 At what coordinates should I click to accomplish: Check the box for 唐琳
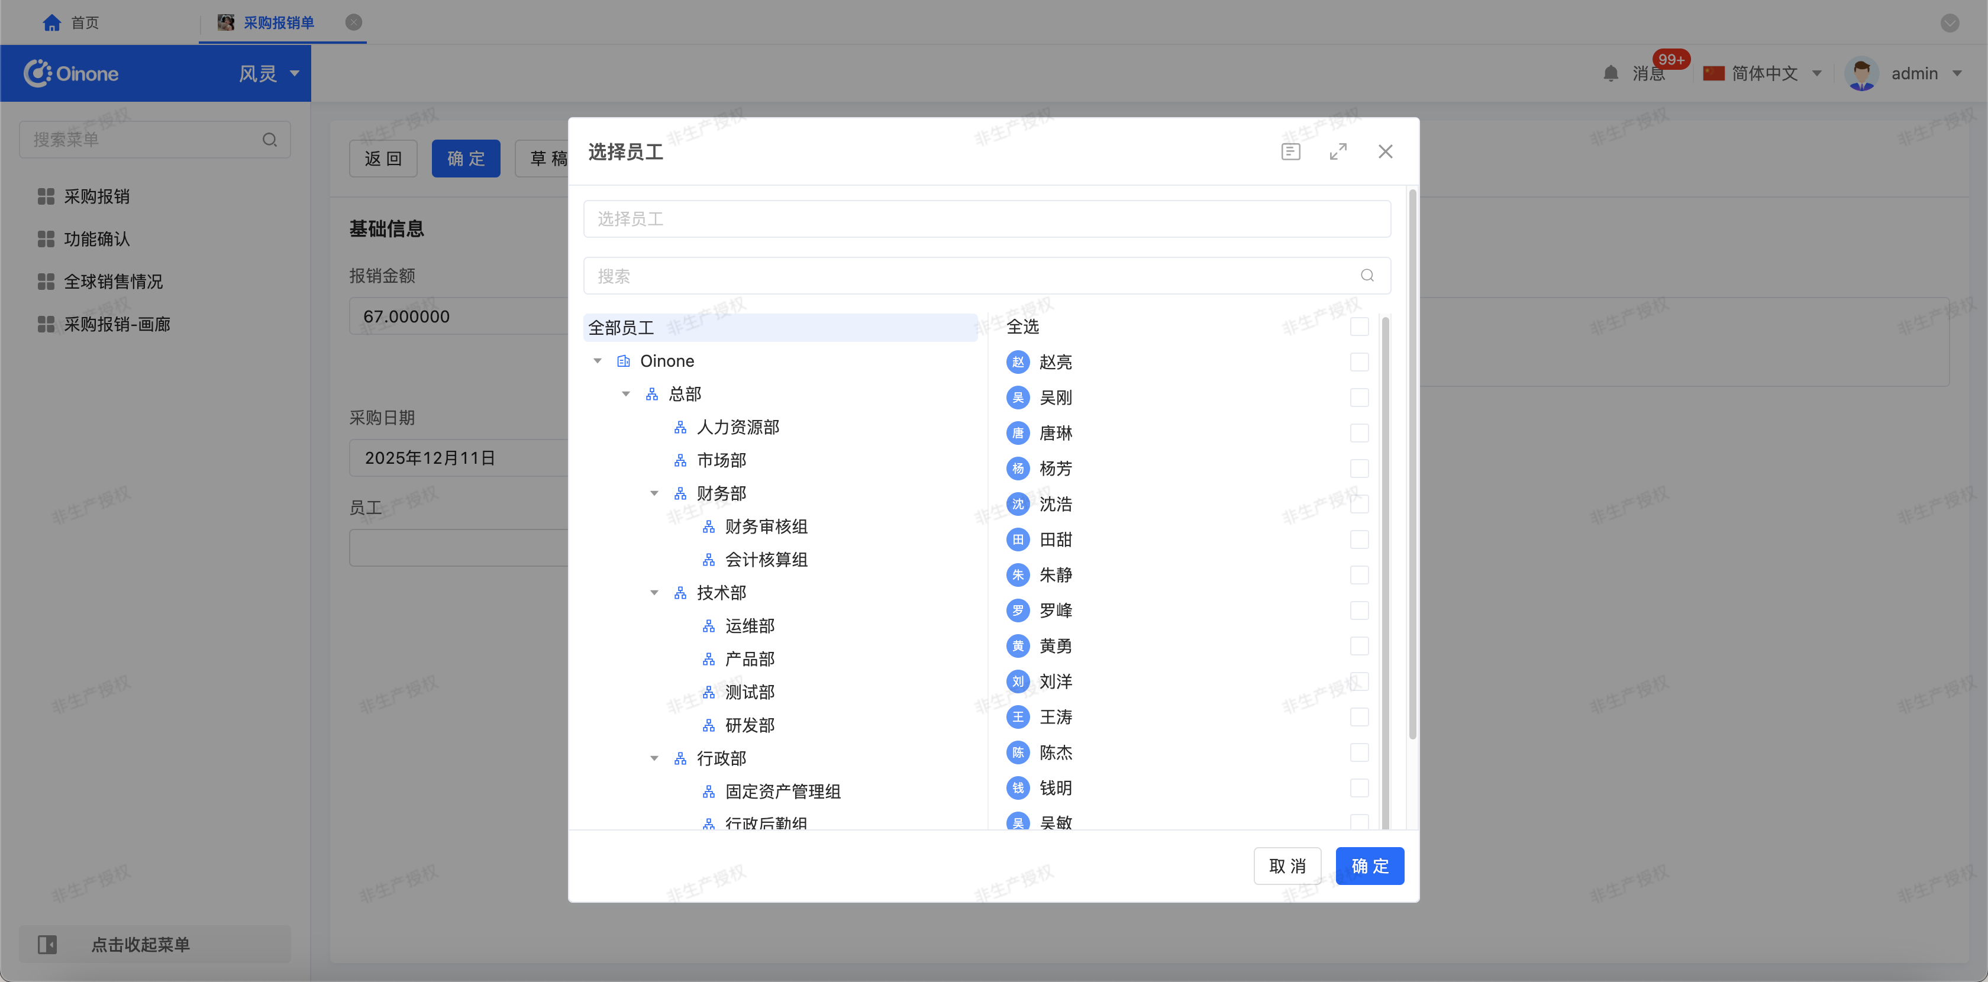pyautogui.click(x=1359, y=433)
